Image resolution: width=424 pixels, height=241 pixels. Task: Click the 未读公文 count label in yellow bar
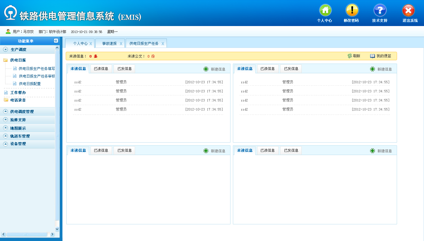click(141, 56)
